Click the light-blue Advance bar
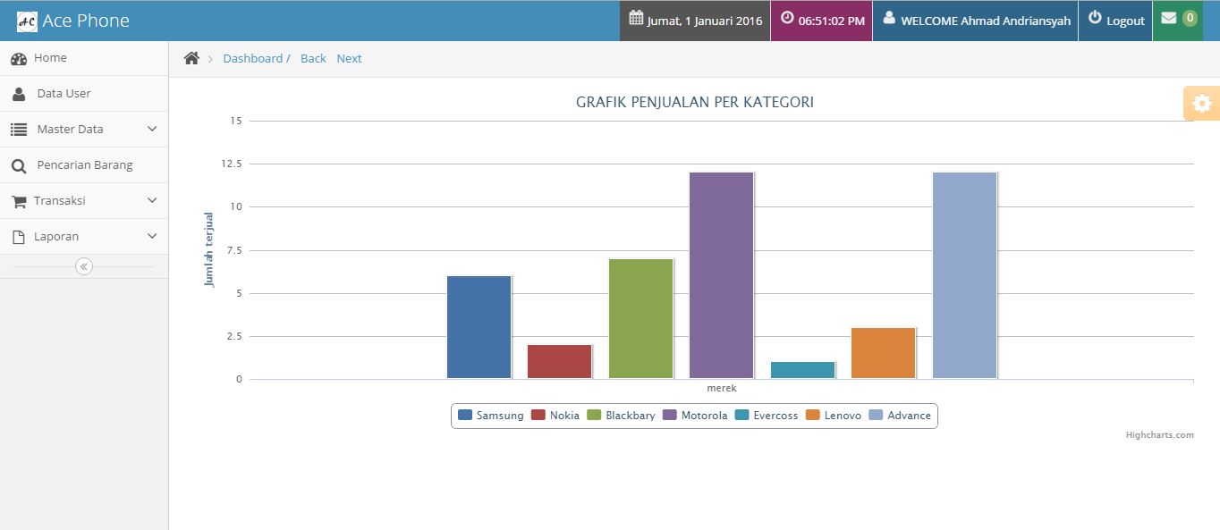1220x530 pixels. (965, 275)
